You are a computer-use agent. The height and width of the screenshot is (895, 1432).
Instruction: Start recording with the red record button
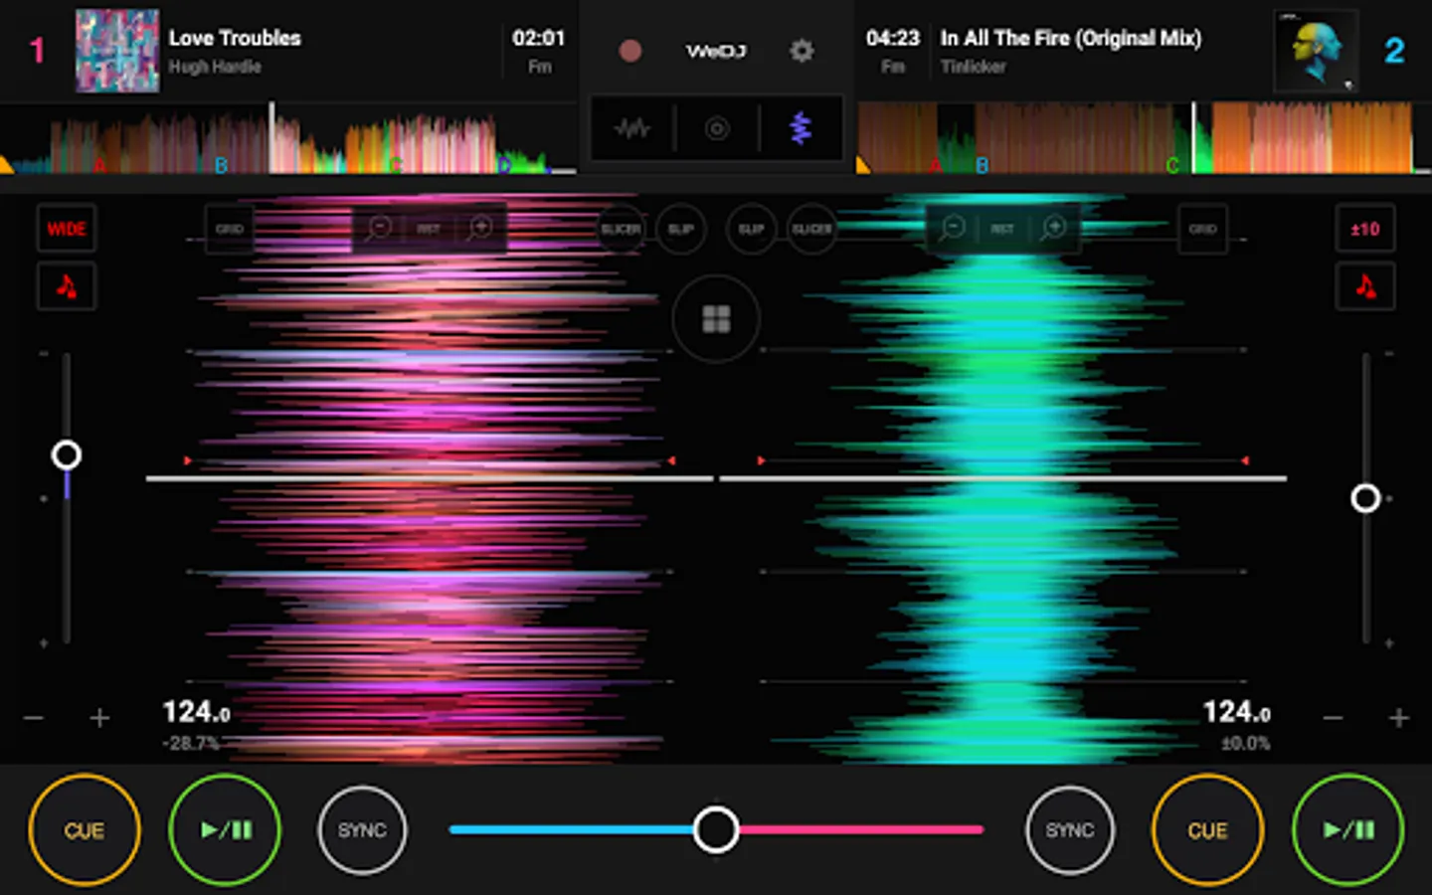point(629,51)
